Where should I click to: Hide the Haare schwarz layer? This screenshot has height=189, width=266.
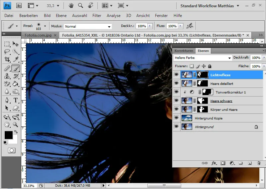coord(176,100)
